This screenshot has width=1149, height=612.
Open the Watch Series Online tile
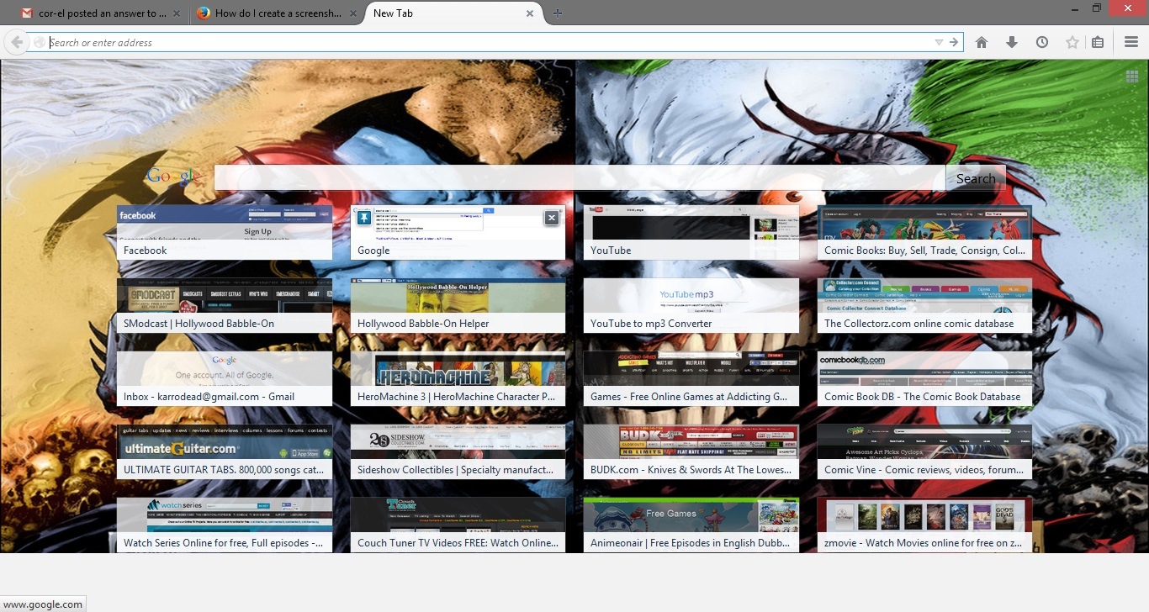[x=225, y=525]
